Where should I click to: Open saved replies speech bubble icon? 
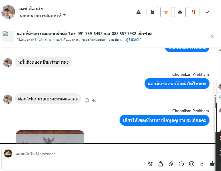click(181, 164)
